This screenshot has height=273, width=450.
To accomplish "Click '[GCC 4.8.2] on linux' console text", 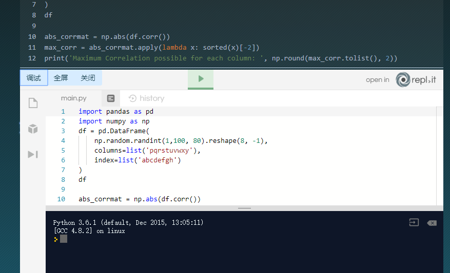I will (89, 231).
